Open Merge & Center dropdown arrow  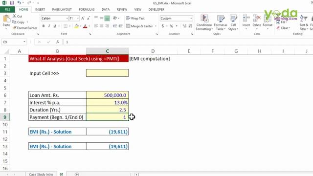[x=156, y=26]
